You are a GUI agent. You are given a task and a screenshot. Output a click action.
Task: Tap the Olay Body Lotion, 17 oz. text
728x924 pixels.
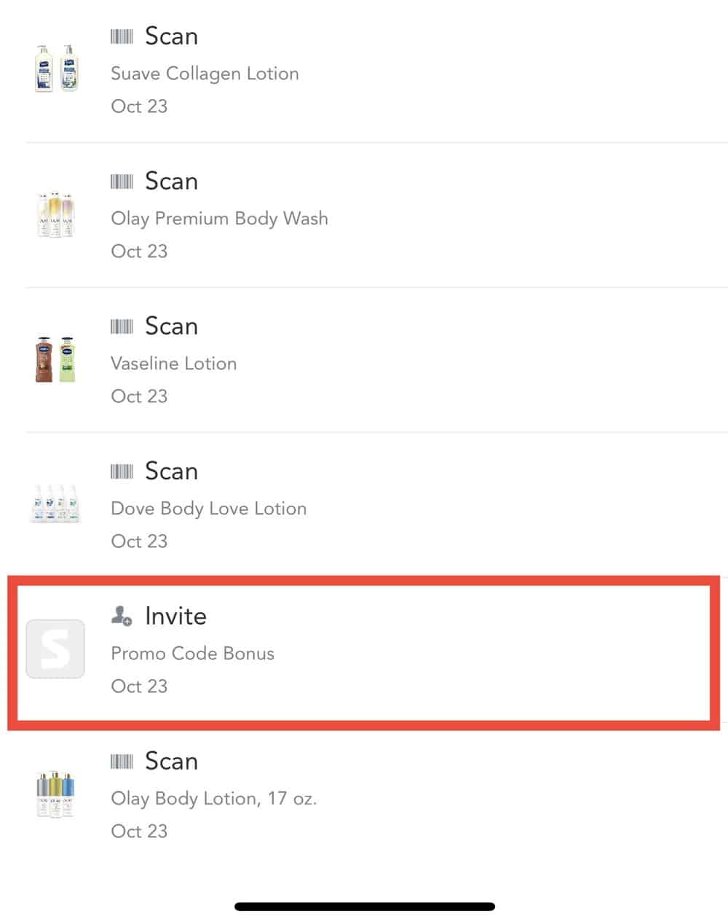point(214,798)
